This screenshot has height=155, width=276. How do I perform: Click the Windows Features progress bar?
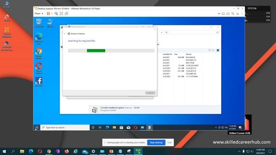point(111,51)
